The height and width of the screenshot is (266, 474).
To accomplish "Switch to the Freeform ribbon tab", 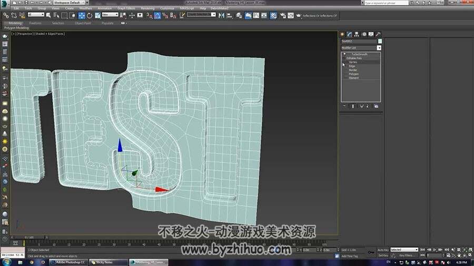I will point(35,23).
